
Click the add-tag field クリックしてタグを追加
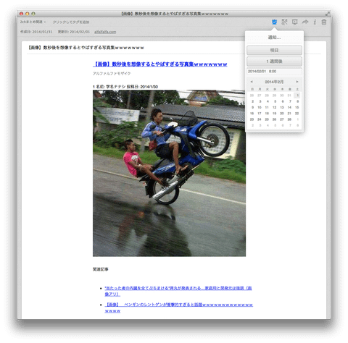click(71, 22)
